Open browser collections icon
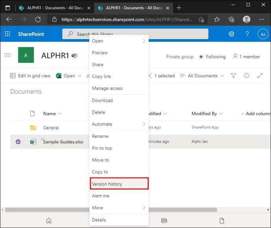The height and width of the screenshot is (228, 271). [x=231, y=20]
